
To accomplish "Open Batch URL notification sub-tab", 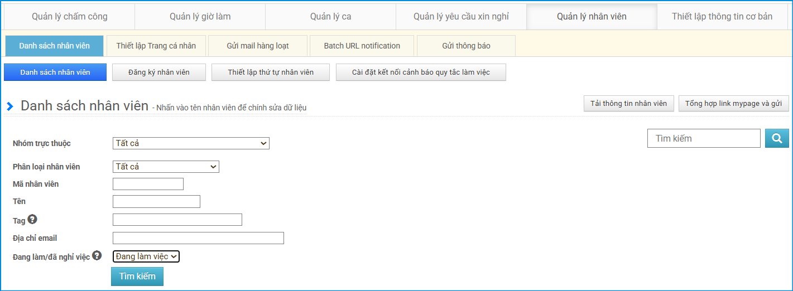I will [x=362, y=46].
